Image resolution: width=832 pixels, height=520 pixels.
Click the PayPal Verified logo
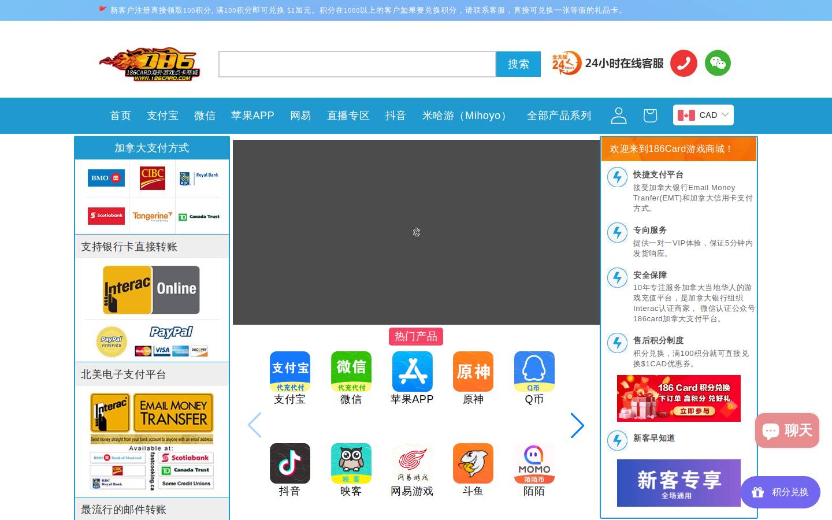pyautogui.click(x=112, y=341)
